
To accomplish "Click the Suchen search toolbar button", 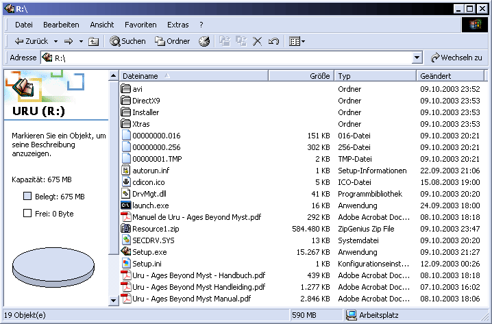I will [127, 41].
